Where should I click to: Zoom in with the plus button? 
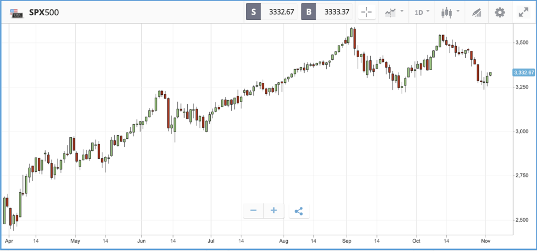[274, 210]
